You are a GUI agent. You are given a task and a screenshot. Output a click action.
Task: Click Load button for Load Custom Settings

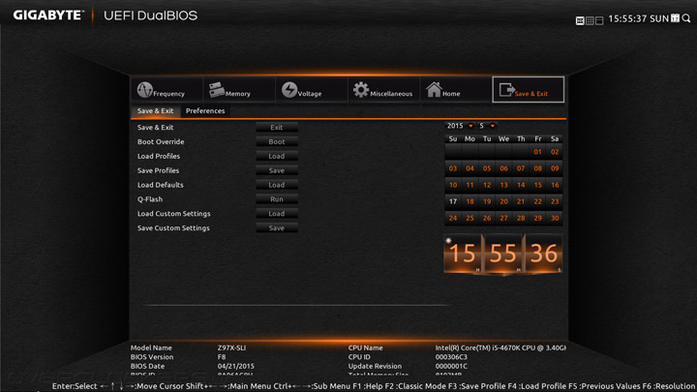coord(277,214)
